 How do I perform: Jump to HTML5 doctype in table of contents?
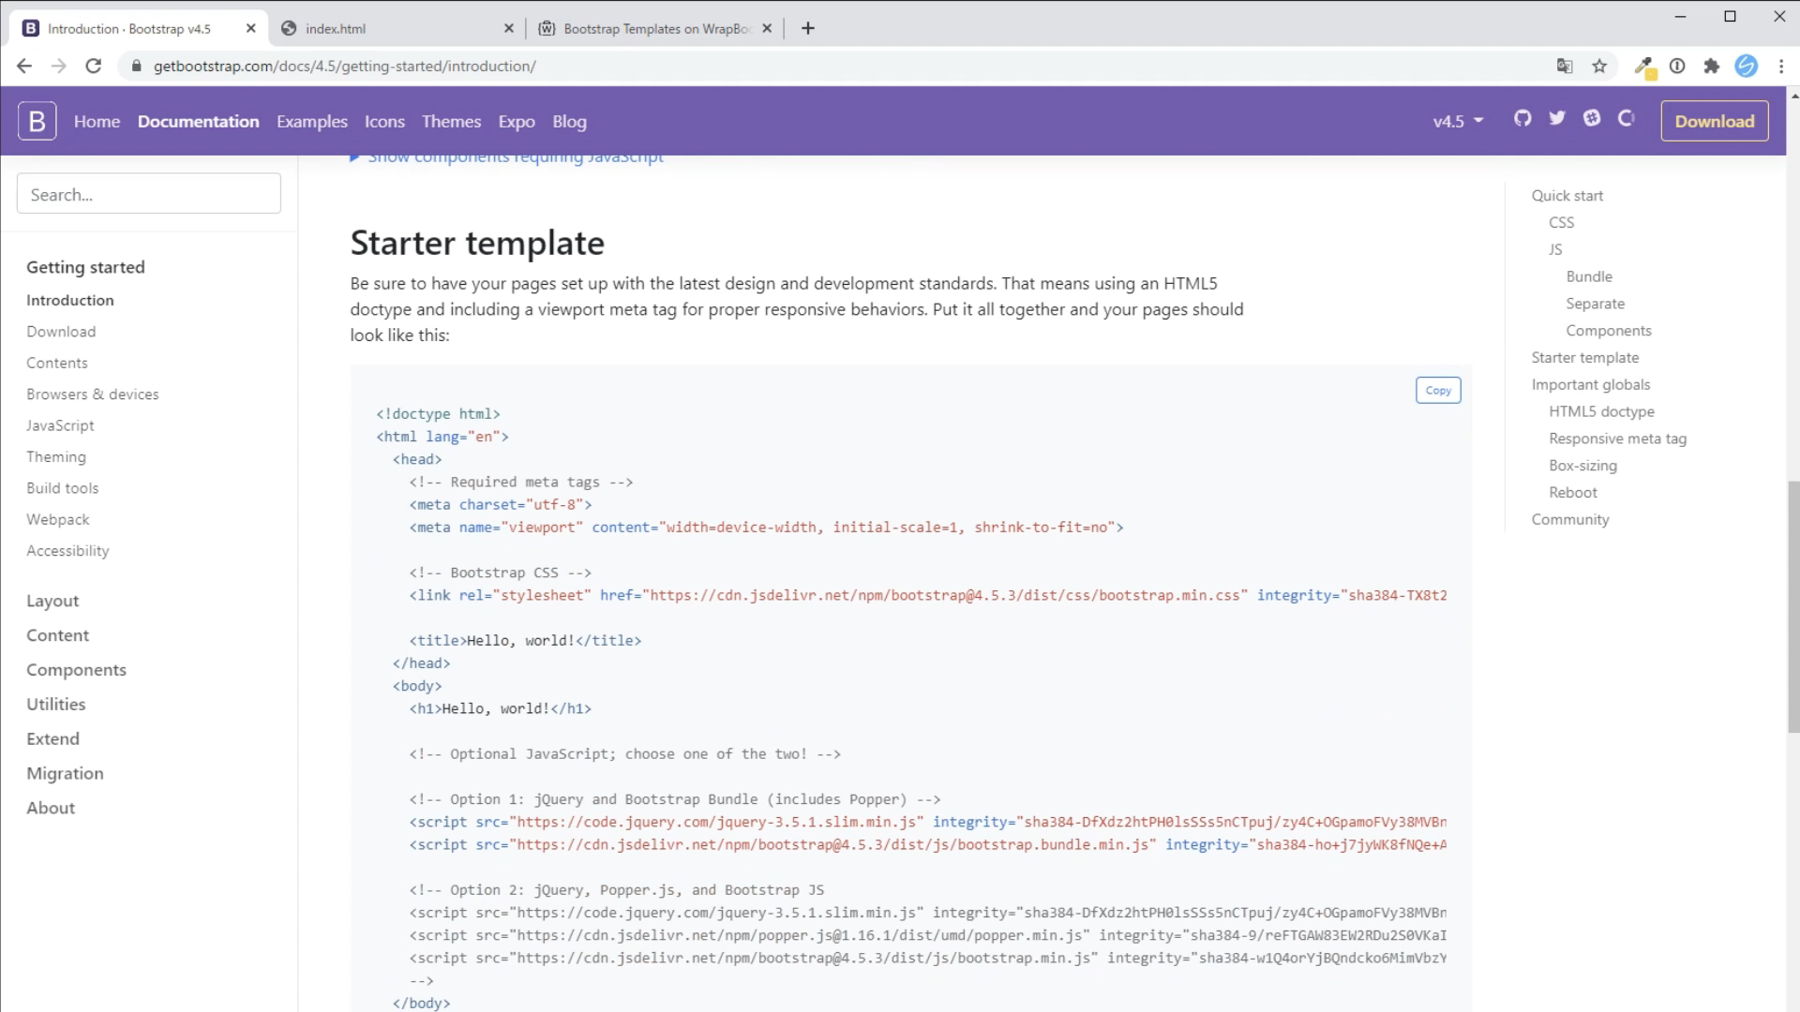(1601, 411)
